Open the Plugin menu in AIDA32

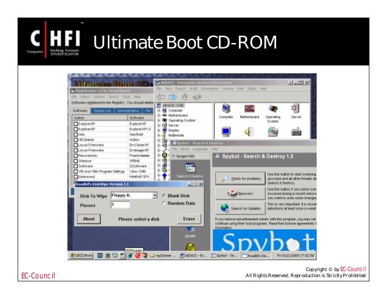click(252, 89)
